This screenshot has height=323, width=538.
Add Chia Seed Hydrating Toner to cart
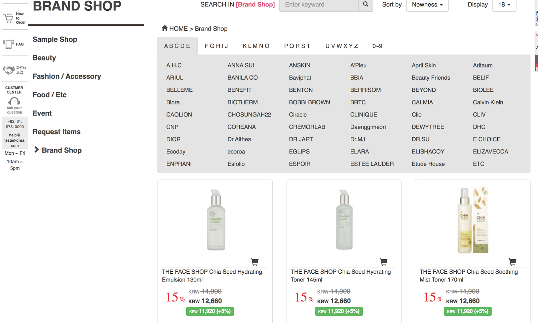(x=383, y=262)
